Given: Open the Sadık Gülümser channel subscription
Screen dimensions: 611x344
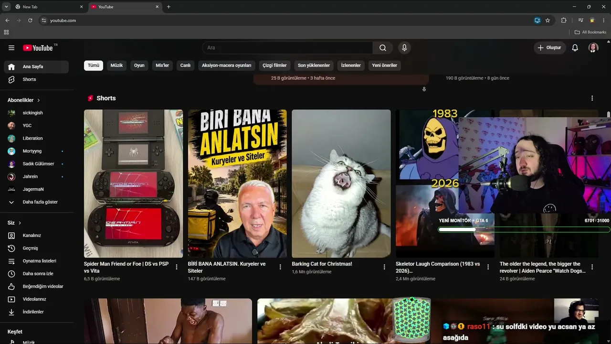Looking at the screenshot, I should pyautogui.click(x=38, y=164).
